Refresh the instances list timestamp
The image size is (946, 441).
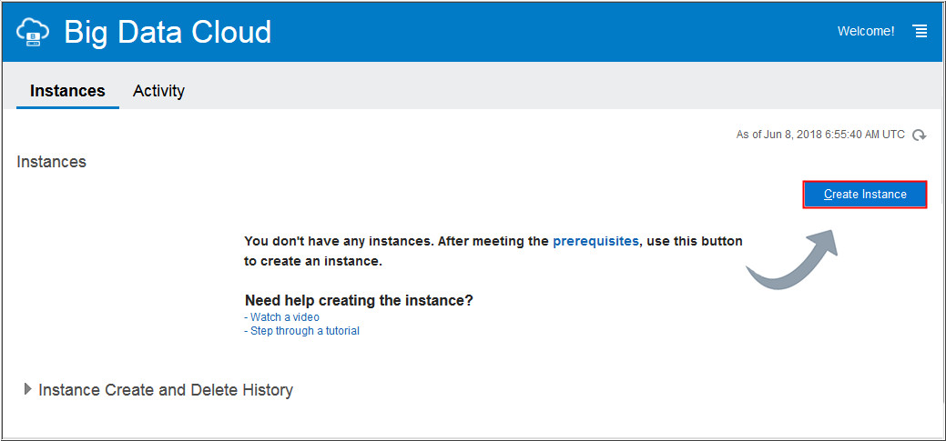click(920, 135)
